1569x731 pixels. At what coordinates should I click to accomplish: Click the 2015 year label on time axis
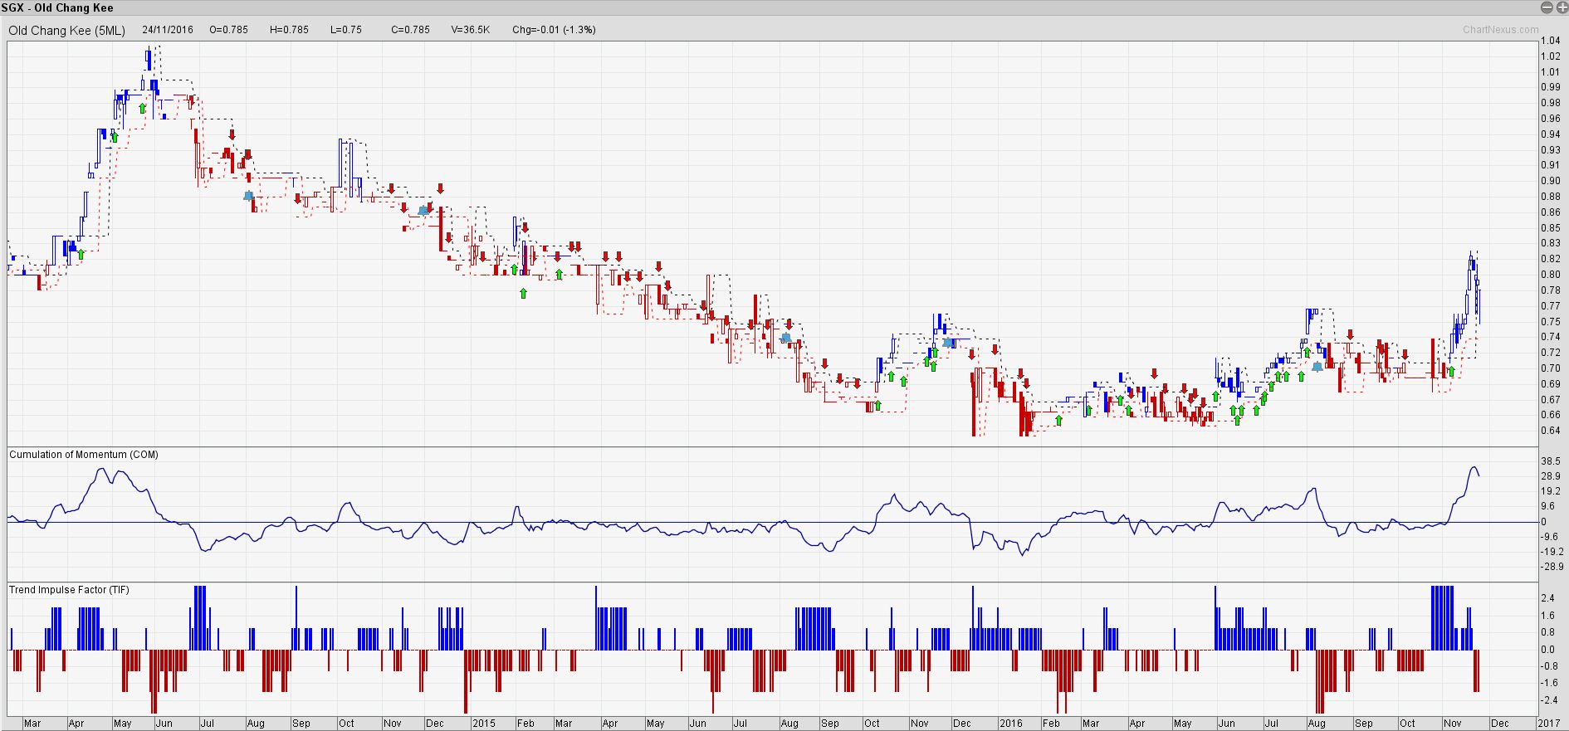tap(483, 724)
